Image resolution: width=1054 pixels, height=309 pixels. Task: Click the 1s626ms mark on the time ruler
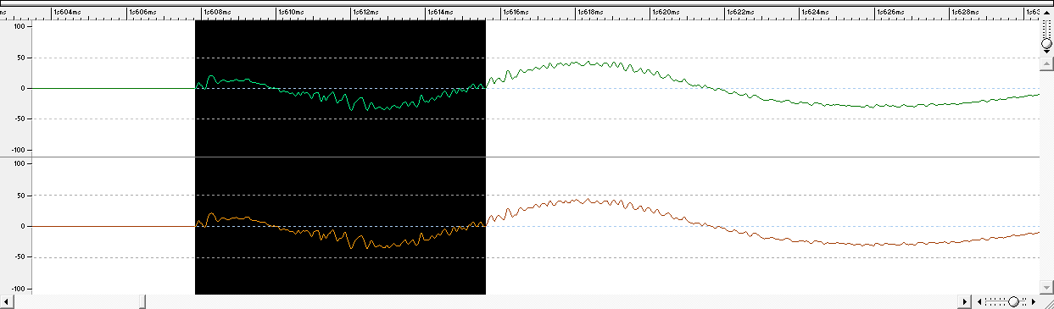[890, 13]
